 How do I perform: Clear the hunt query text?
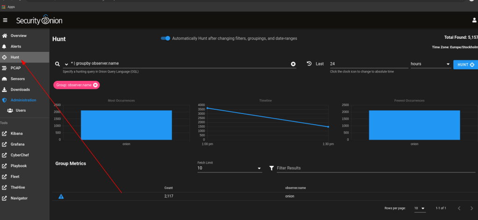[x=293, y=64]
